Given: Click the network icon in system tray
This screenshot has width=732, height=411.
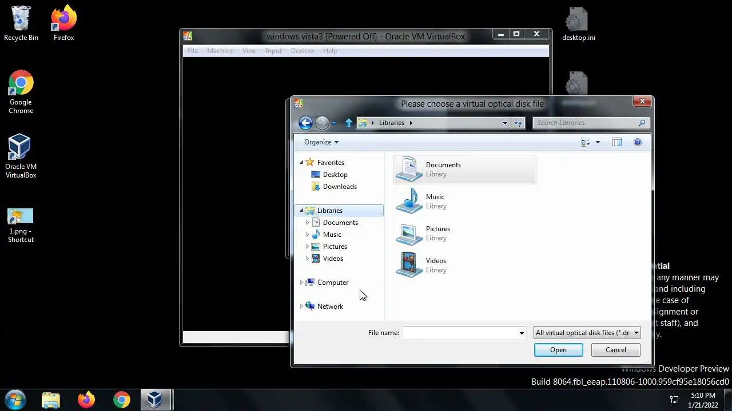Looking at the screenshot, I should coord(674,400).
